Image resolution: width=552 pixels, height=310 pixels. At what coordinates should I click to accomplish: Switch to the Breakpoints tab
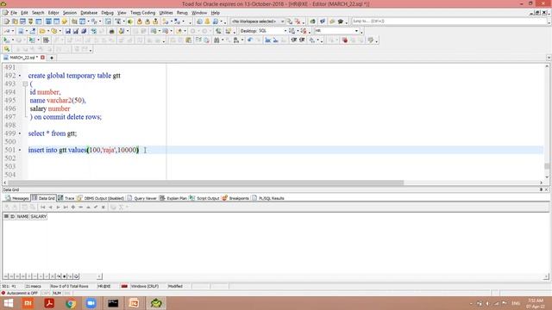[235, 198]
